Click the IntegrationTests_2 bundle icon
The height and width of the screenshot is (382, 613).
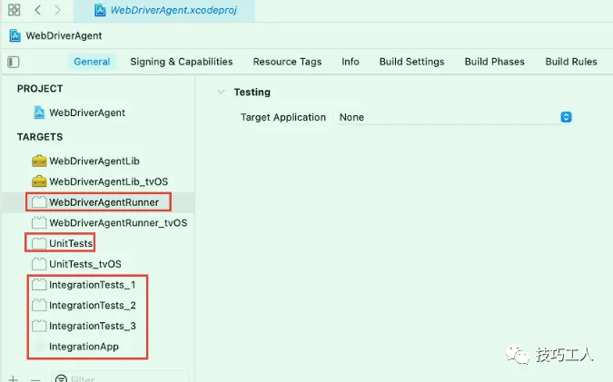[x=39, y=305]
